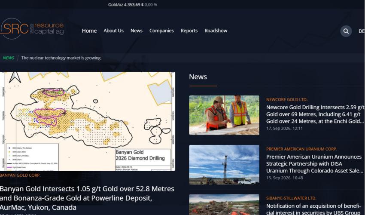Viewport: 365px width, 215px height.
Task: Open the Roadshow menu item
Action: [x=216, y=31]
